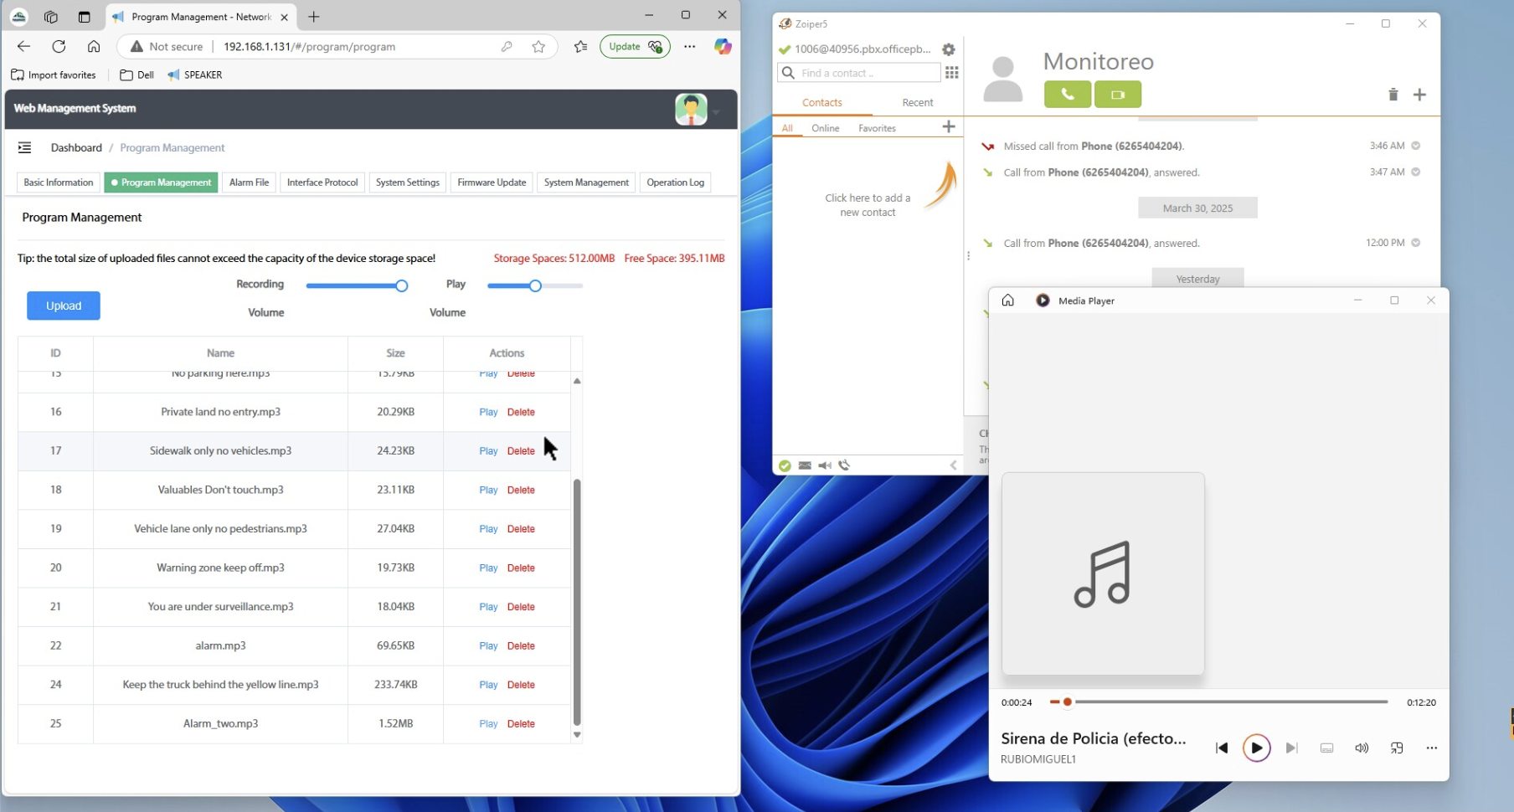Switch to Alarm File tab
Viewport: 1514px width, 812px height.
coord(249,182)
